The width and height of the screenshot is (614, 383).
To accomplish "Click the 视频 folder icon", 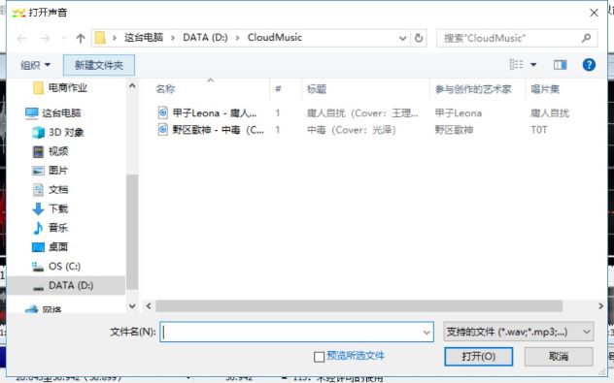I will (38, 151).
